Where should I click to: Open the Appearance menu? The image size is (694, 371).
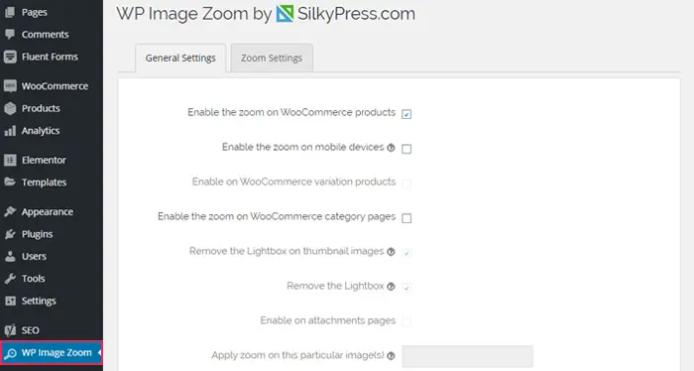[x=48, y=212]
